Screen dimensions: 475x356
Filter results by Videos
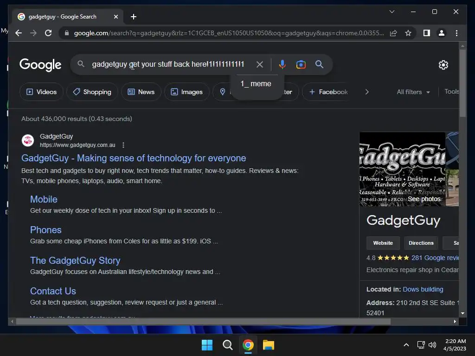41,92
